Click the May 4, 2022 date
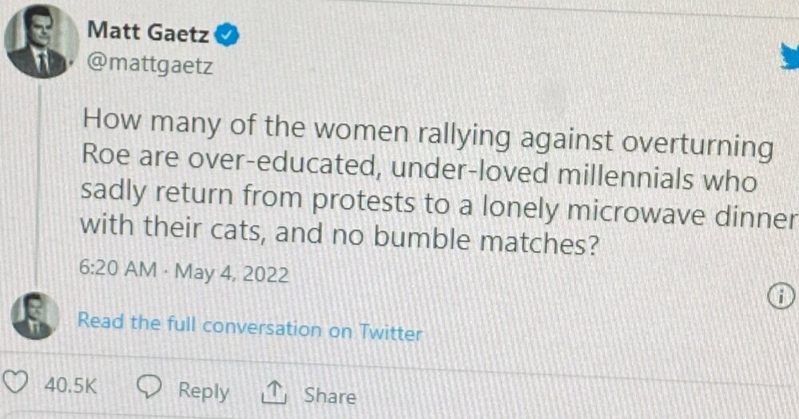This screenshot has width=799, height=419. pos(232,273)
